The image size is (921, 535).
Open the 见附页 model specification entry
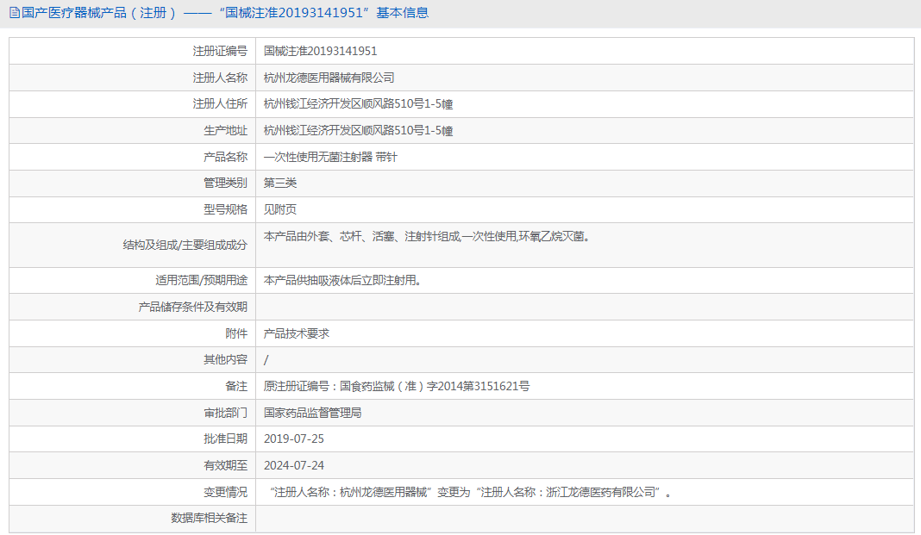[280, 209]
